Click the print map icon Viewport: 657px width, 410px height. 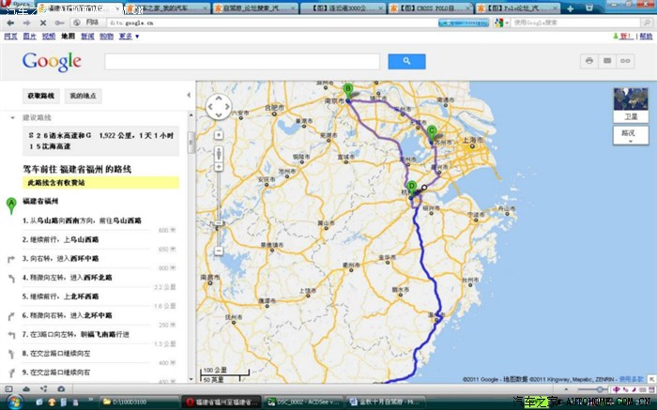pyautogui.click(x=589, y=61)
